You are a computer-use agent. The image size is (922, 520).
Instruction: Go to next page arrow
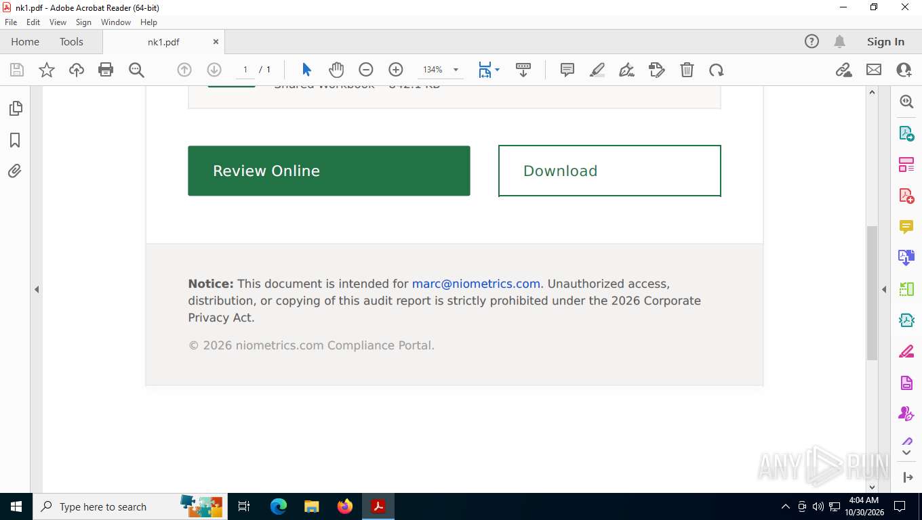click(214, 70)
